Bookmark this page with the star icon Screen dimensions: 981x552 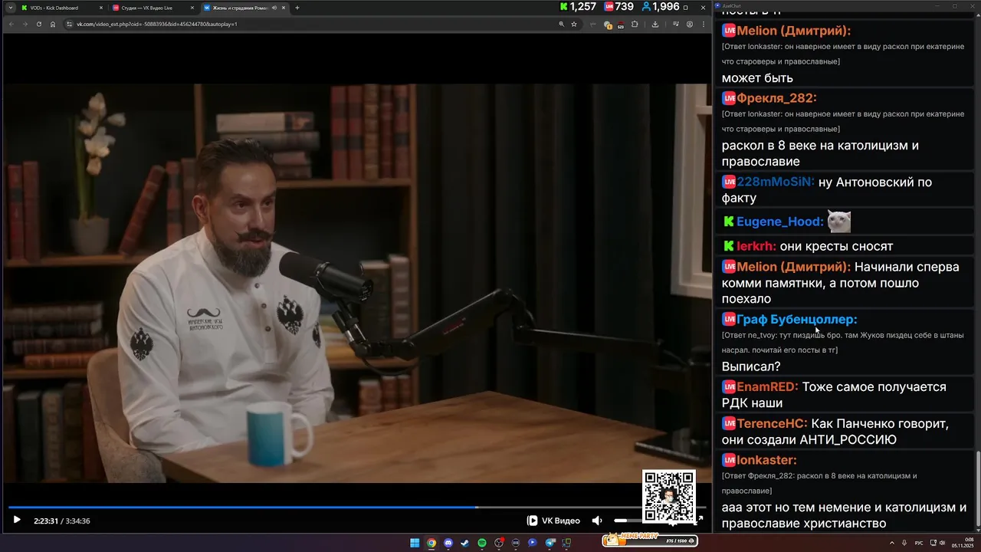pos(574,24)
